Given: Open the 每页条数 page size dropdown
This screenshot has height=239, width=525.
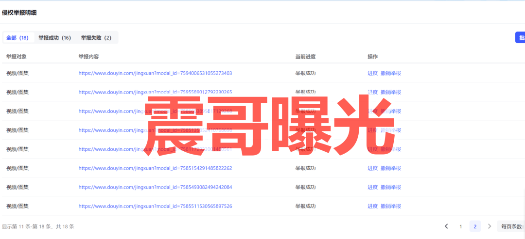Looking at the screenshot, I should (x=512, y=226).
